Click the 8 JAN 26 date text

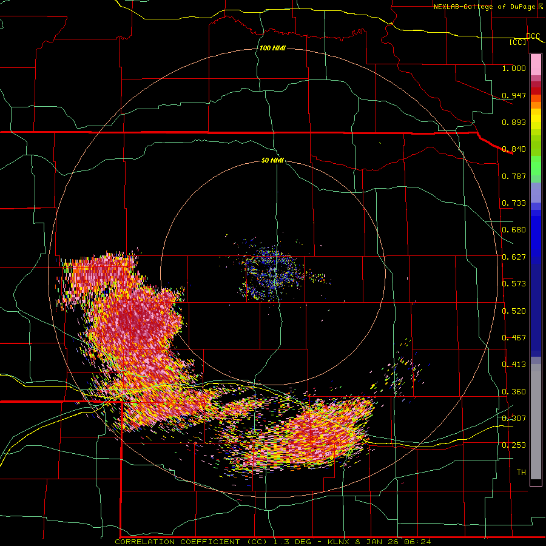tap(377, 542)
